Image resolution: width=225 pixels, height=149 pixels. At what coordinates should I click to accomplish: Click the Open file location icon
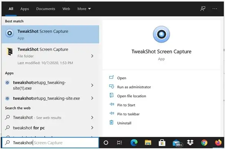[111, 95]
